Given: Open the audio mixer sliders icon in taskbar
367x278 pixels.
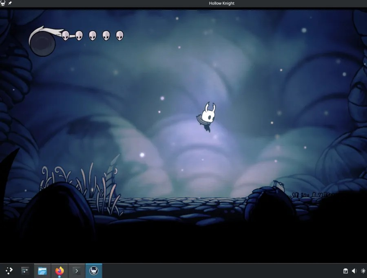Looking at the screenshot, I should (25, 270).
